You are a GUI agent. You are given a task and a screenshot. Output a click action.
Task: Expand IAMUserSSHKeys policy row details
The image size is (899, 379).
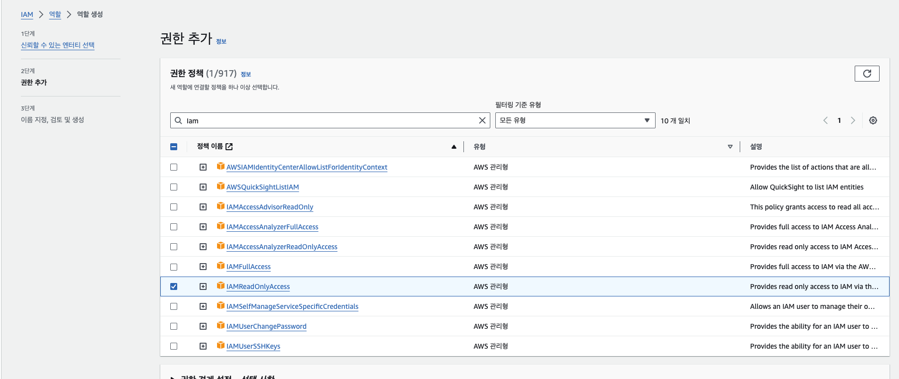pyautogui.click(x=203, y=346)
